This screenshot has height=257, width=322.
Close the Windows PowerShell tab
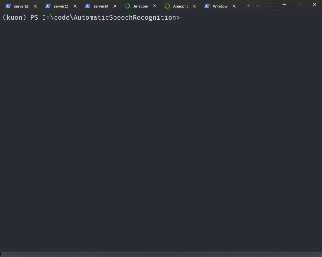234,6
